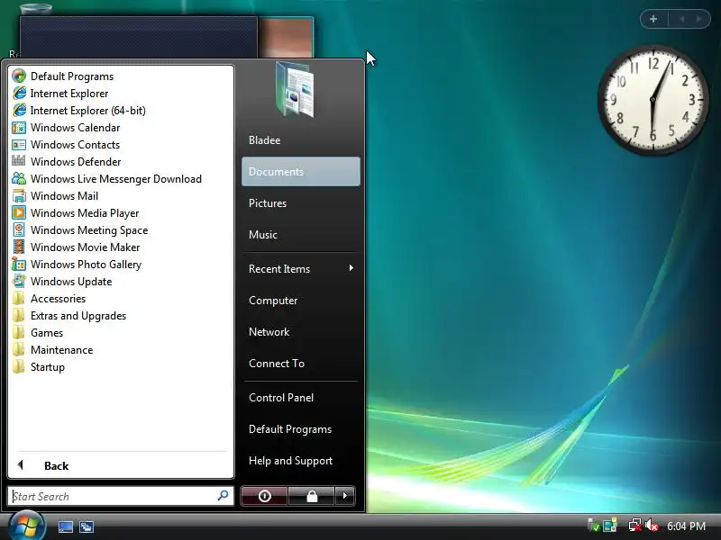This screenshot has width=721, height=540.
Task: Open Windows Meeting Space icon
Action: coord(19,230)
